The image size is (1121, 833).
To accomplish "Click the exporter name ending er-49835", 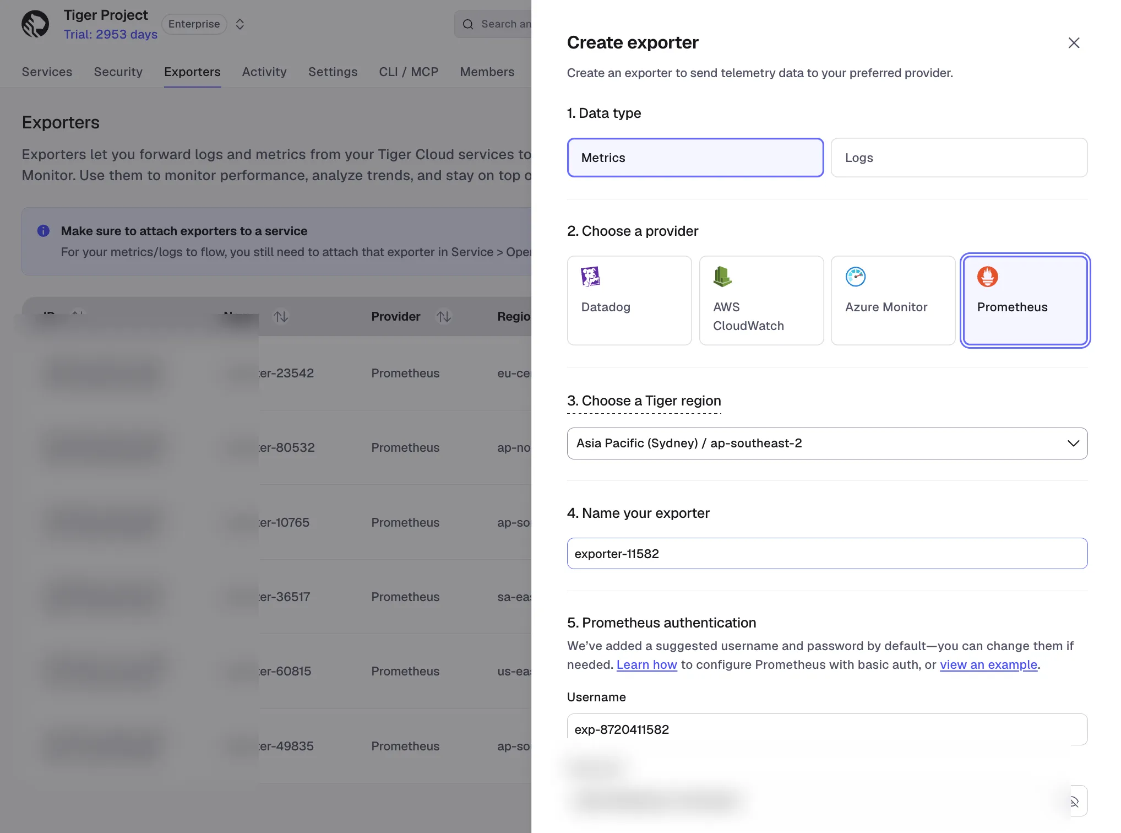I will coord(286,747).
